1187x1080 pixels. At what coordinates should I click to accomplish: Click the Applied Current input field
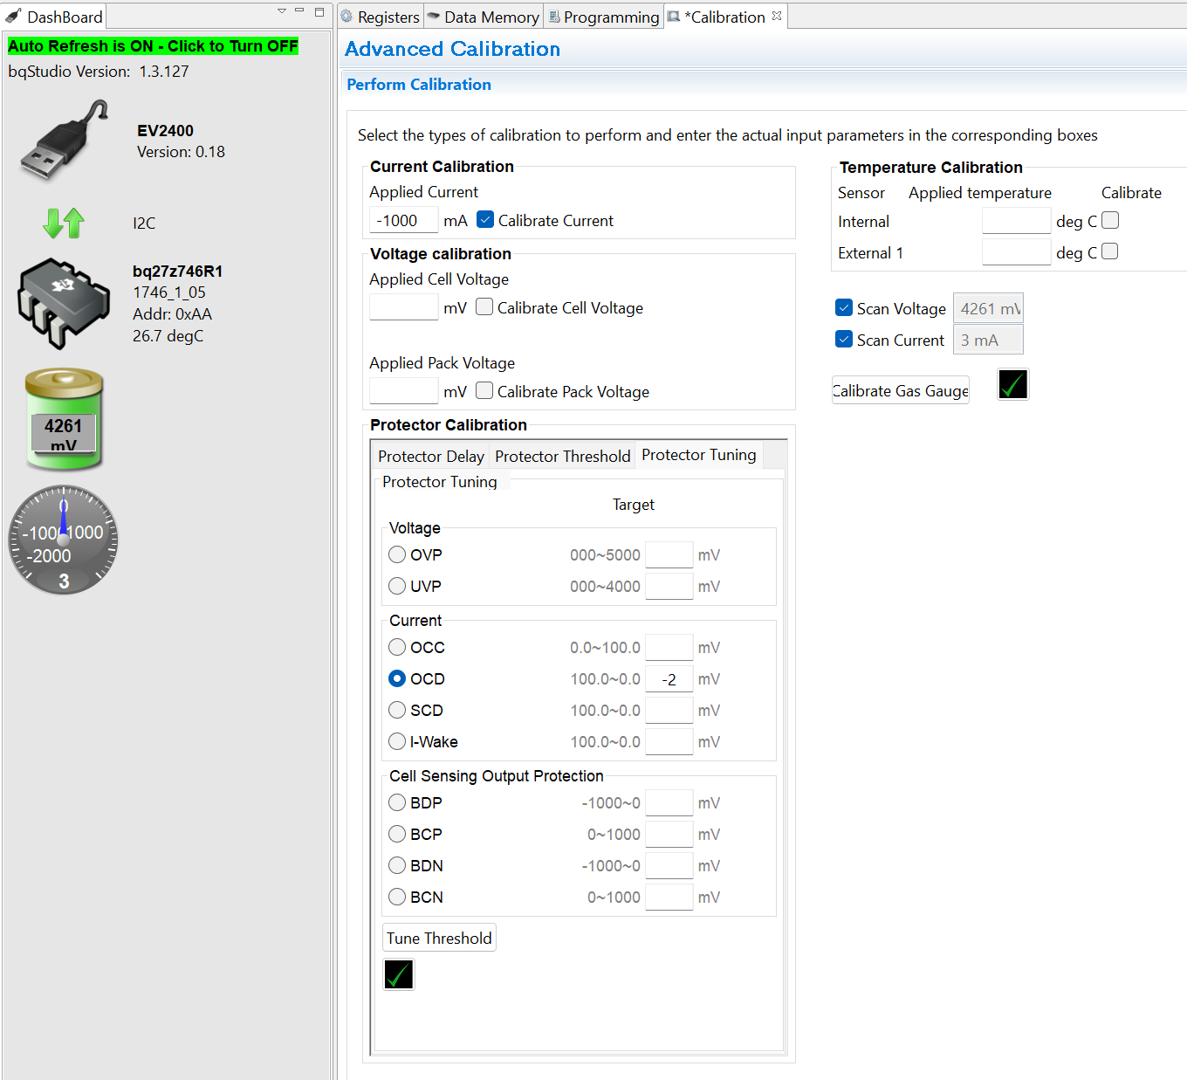pyautogui.click(x=403, y=220)
